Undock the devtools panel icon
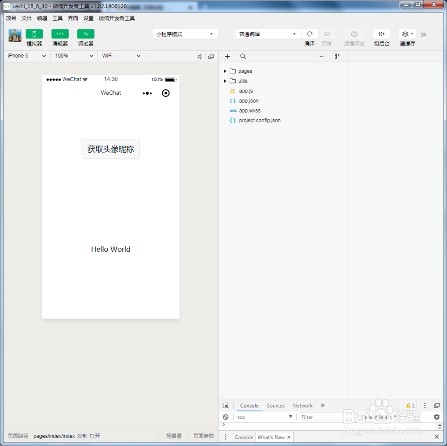This screenshot has height=446, width=447. pyautogui.click(x=437, y=405)
